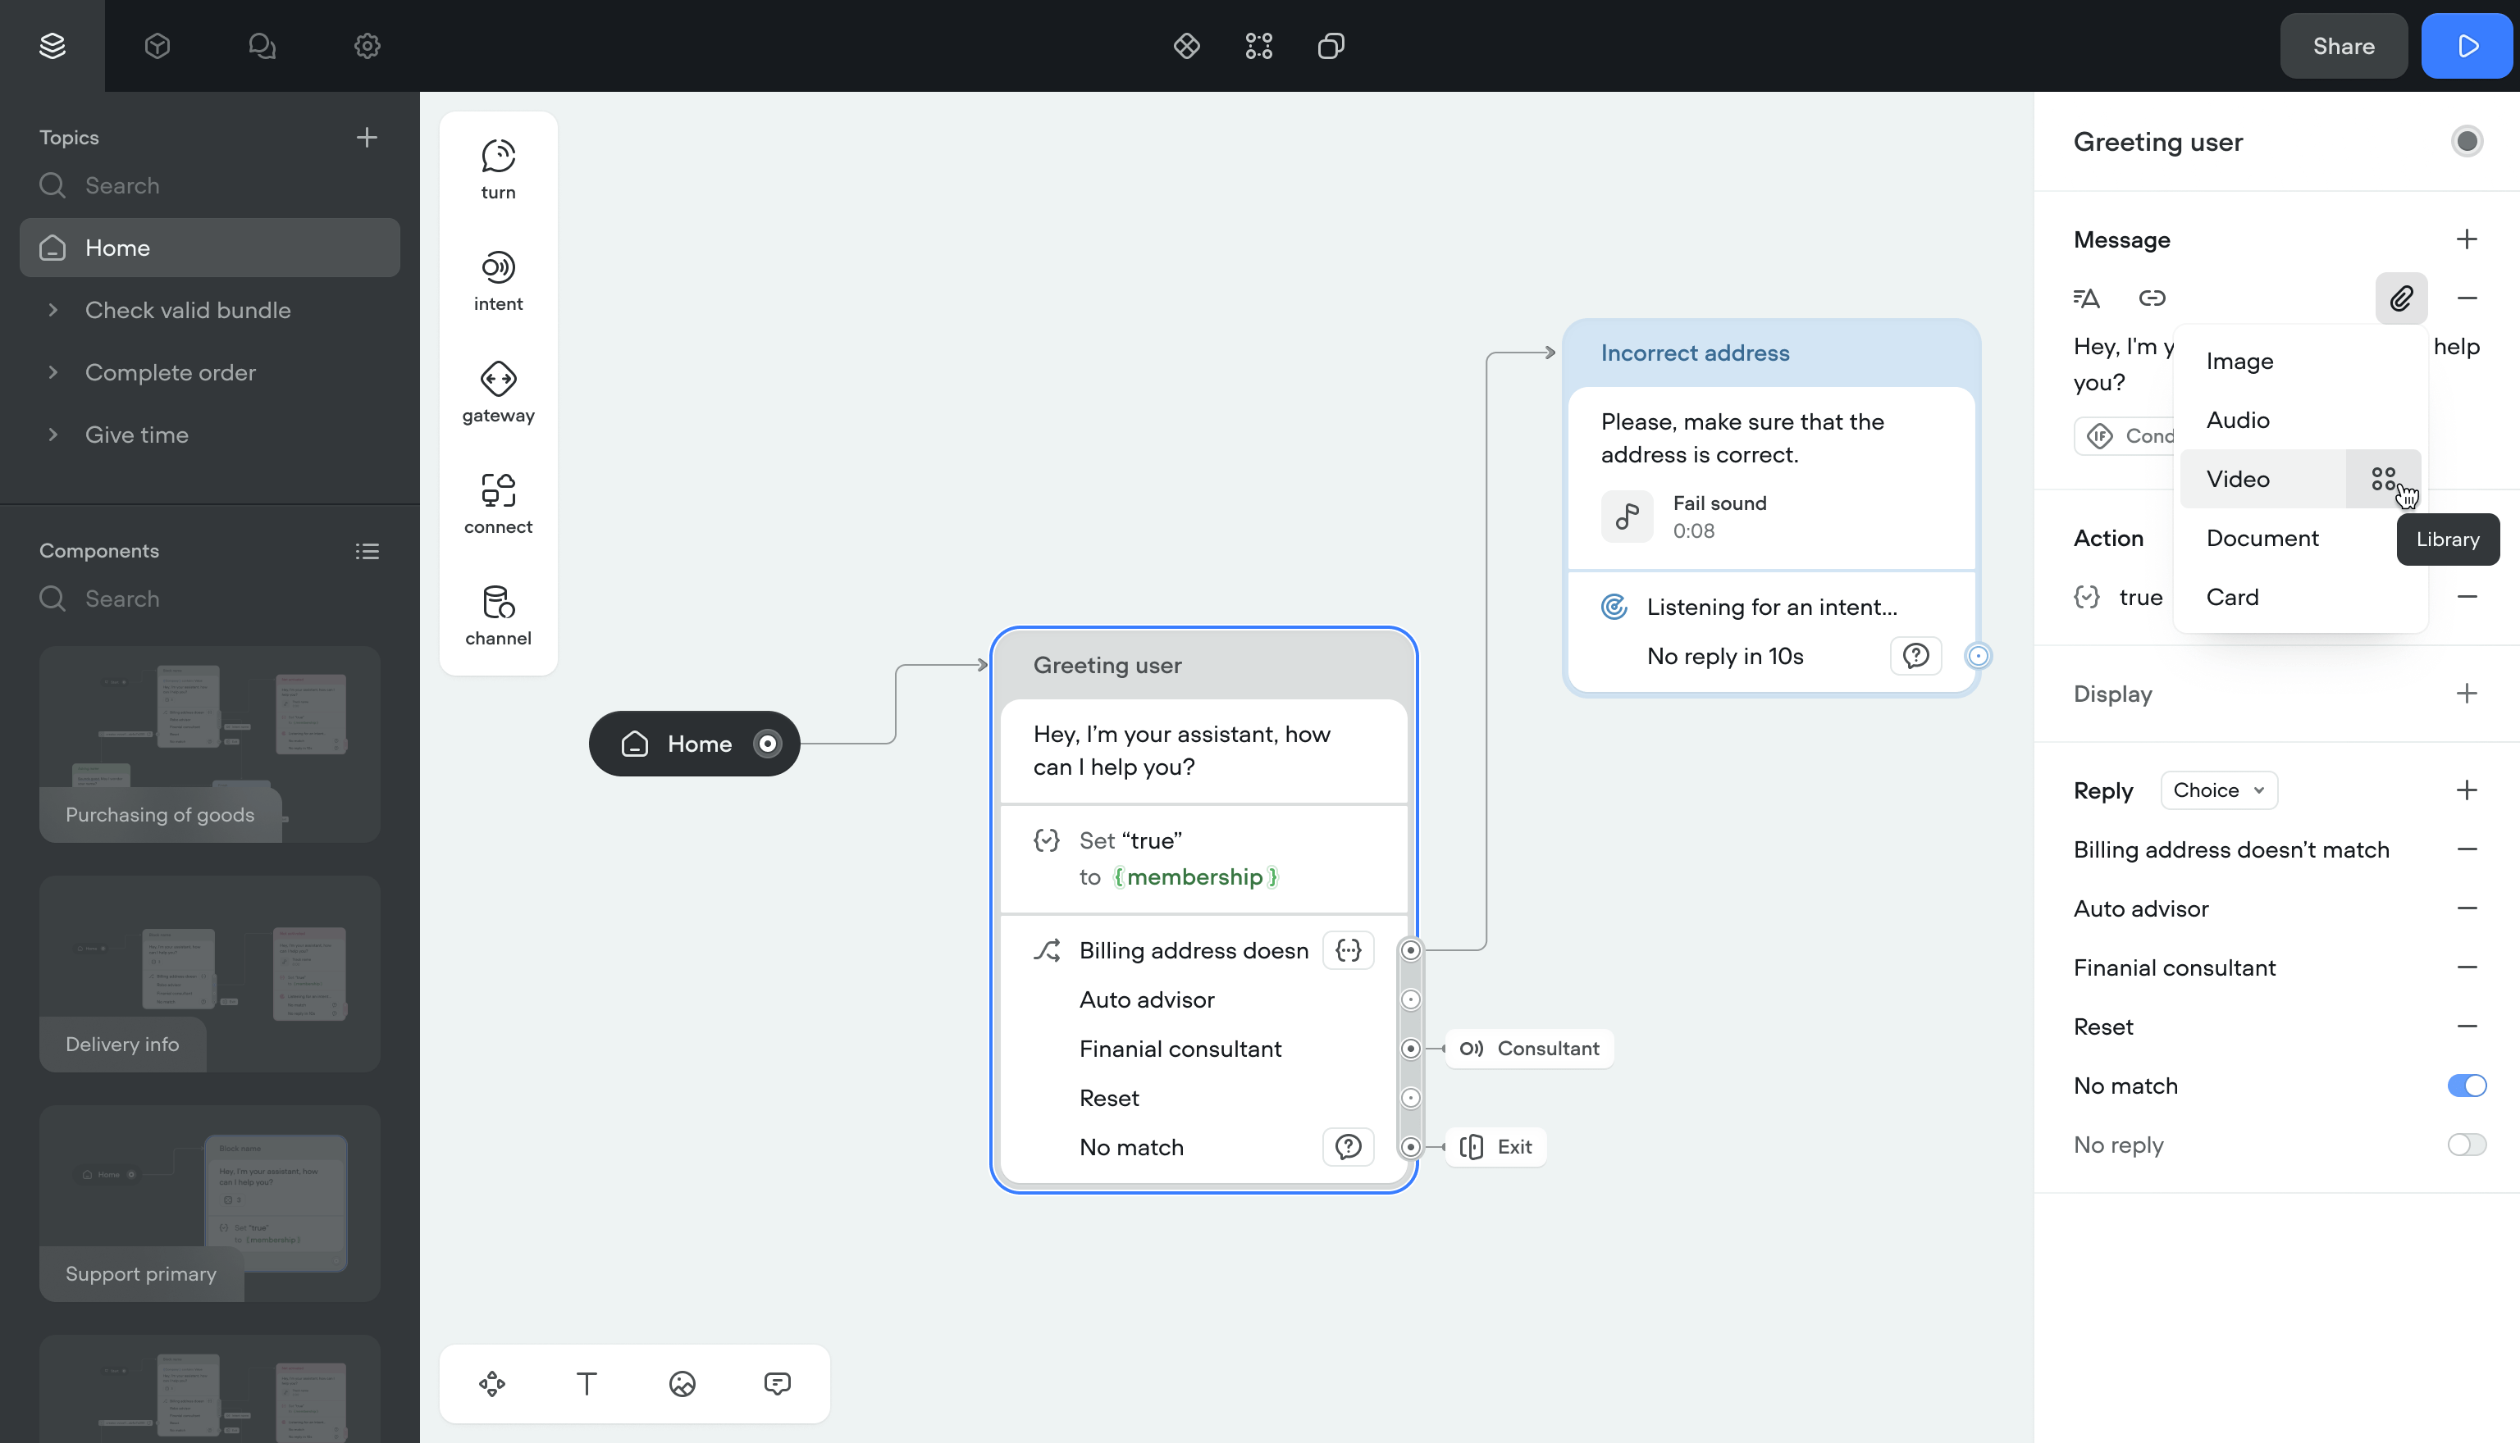Screen dimensions: 2520x1443
Task: Choose Document from the attachment menu
Action: (x=2262, y=538)
